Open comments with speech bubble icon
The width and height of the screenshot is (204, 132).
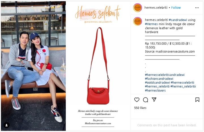[145, 100]
